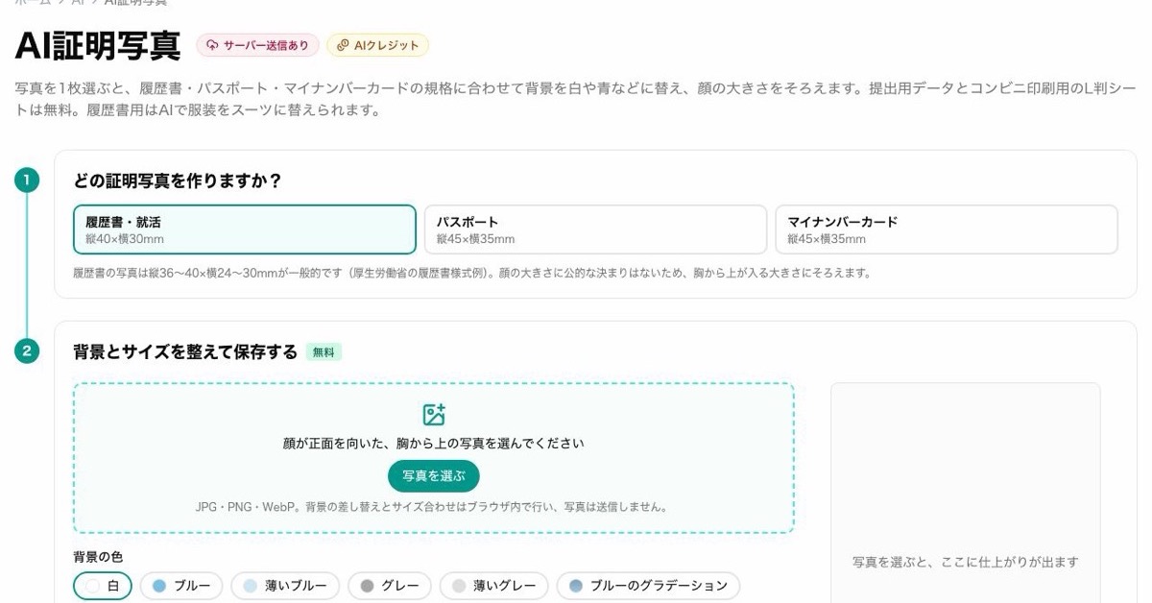Viewport: 1152px width, 603px height.
Task: Click the AIクレジット badge text
Action: (x=387, y=45)
